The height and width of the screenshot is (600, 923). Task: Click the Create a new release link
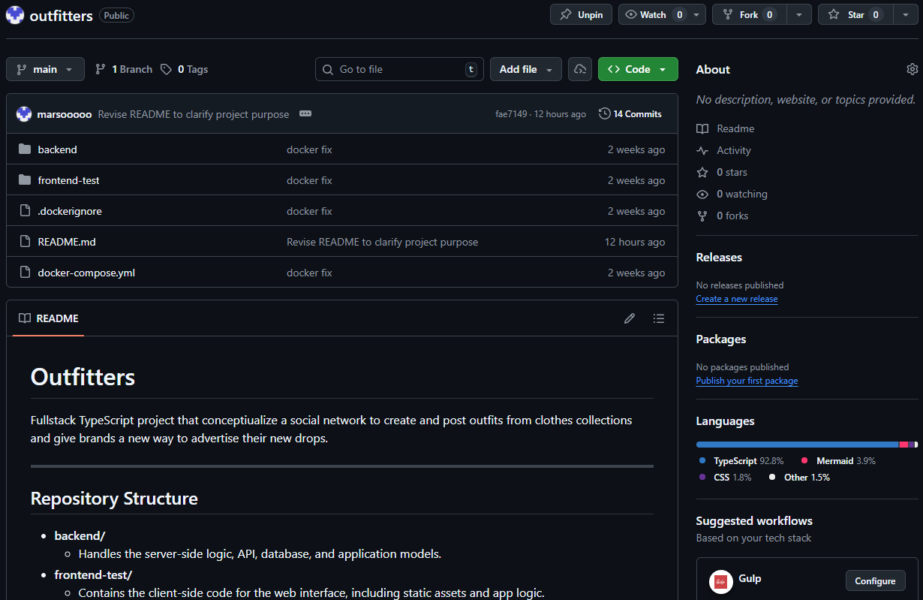pyautogui.click(x=736, y=299)
